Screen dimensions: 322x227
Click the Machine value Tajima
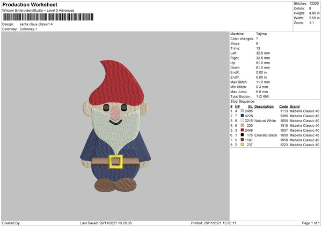click(x=262, y=34)
